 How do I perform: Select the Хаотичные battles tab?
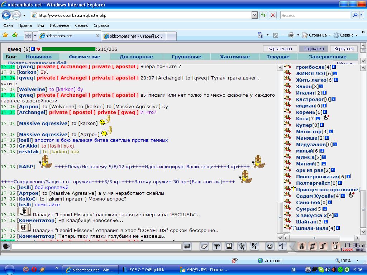coord(235,57)
